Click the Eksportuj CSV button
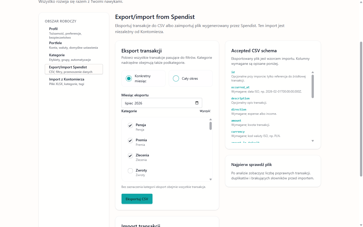This screenshot has width=363, height=227. pyautogui.click(x=137, y=199)
